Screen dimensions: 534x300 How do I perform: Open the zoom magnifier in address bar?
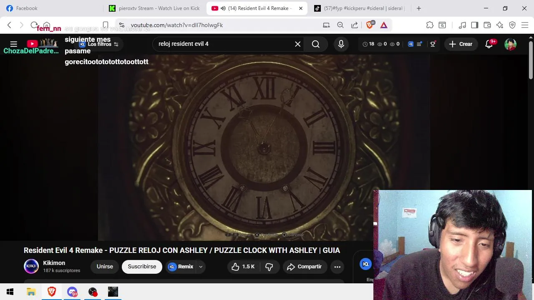340,25
